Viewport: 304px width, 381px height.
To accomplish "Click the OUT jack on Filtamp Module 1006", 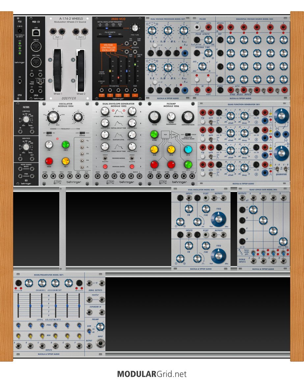I will tap(192, 176).
